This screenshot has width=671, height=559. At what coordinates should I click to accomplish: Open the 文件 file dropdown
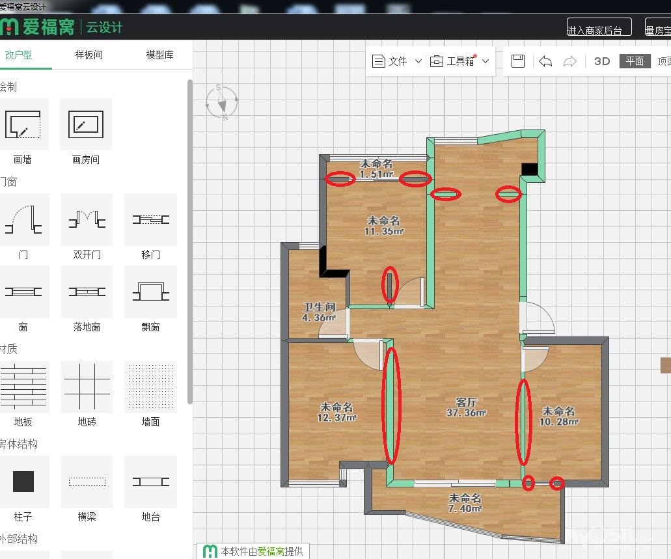click(397, 61)
